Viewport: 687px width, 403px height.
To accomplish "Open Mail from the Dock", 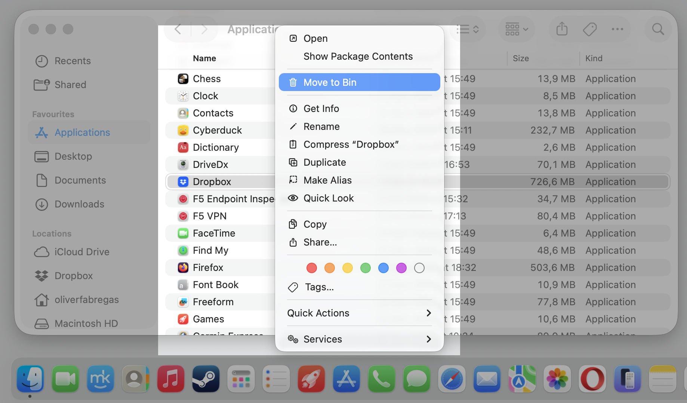I will pos(487,379).
